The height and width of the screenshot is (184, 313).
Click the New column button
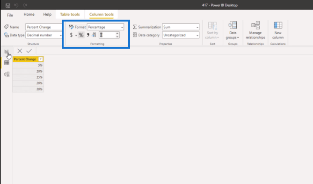click(x=278, y=30)
